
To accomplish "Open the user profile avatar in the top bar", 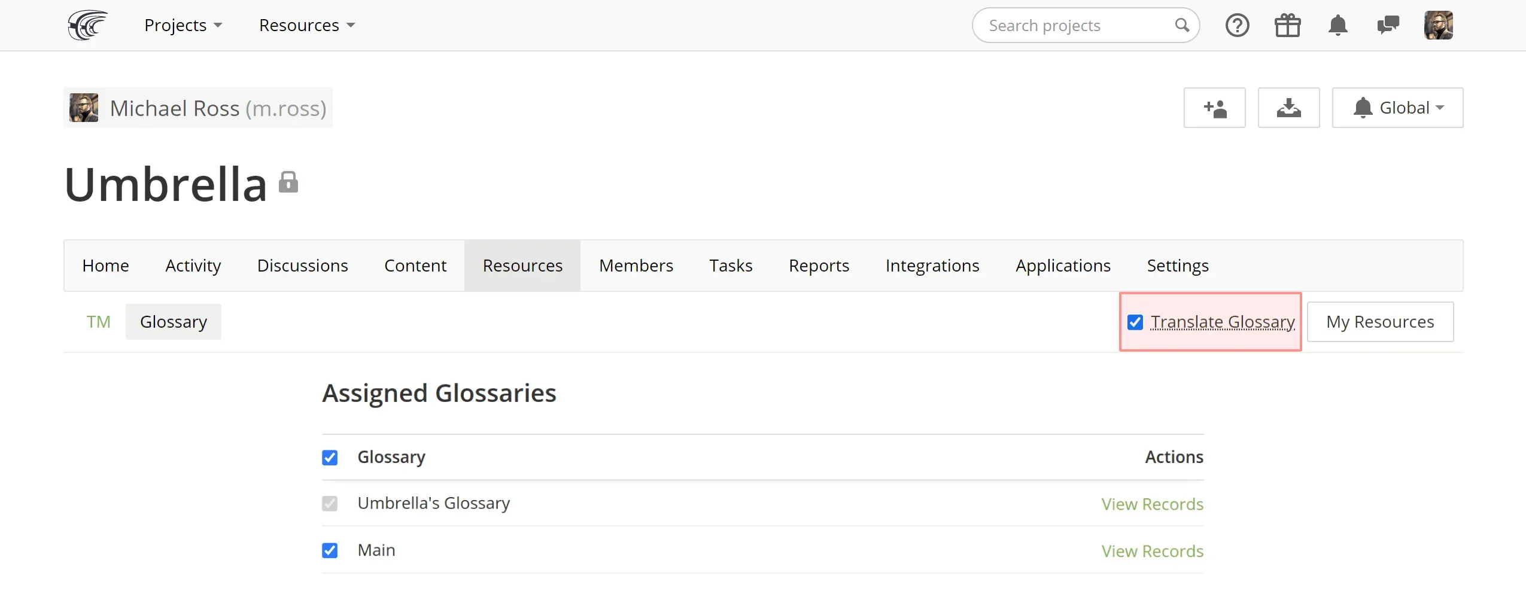I will 1438,25.
